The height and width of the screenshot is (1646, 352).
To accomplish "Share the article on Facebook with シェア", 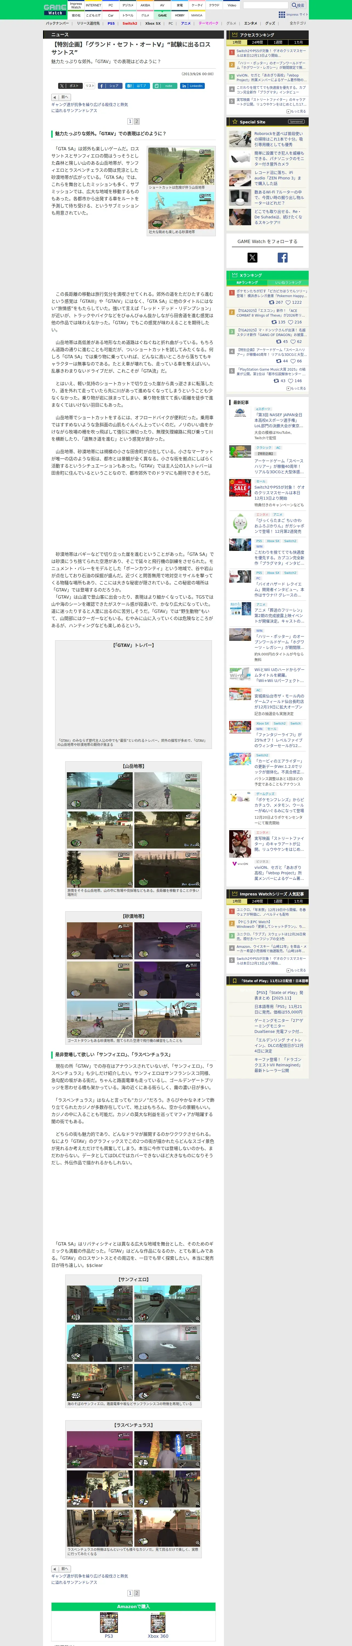I will pyautogui.click(x=110, y=86).
